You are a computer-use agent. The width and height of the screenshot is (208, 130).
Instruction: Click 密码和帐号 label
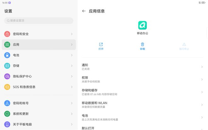click(21, 103)
